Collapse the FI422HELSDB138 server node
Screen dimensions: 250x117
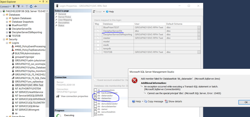click(1, 11)
